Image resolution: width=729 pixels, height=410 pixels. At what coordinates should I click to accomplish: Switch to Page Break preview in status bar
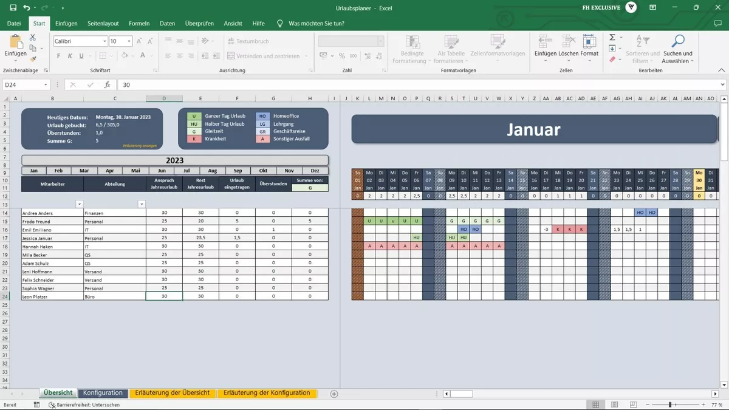pos(632,405)
